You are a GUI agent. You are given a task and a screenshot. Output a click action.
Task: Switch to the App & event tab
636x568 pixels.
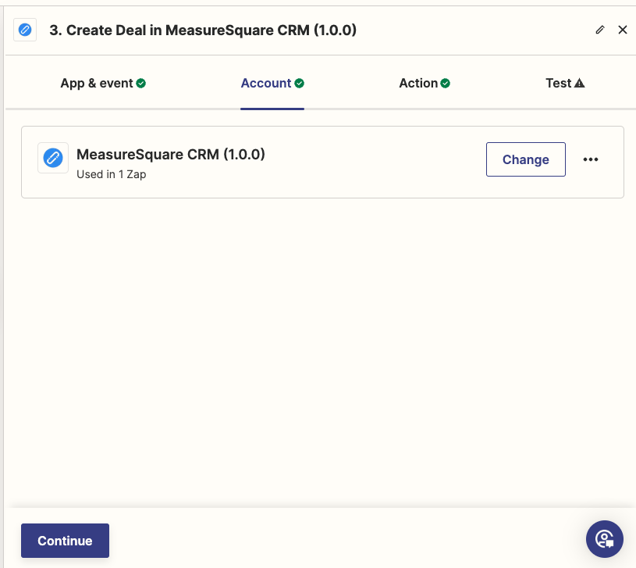pyautogui.click(x=103, y=84)
